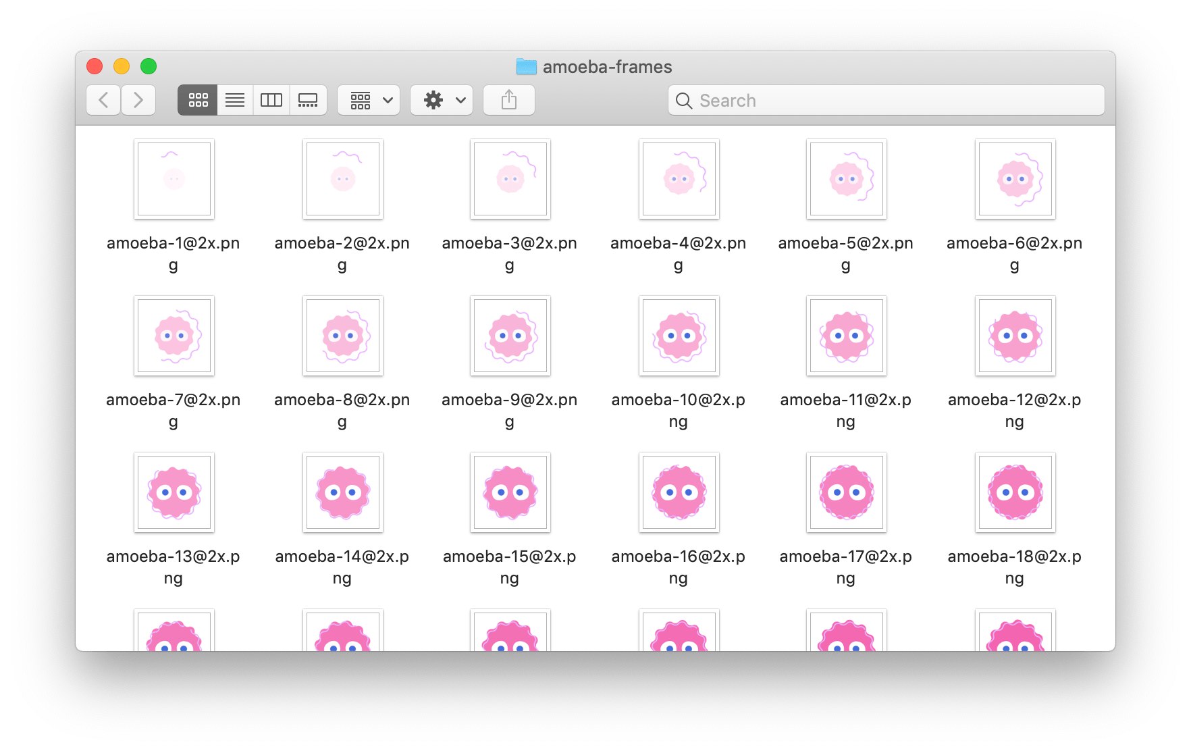Click the search magnifier icon

click(684, 101)
